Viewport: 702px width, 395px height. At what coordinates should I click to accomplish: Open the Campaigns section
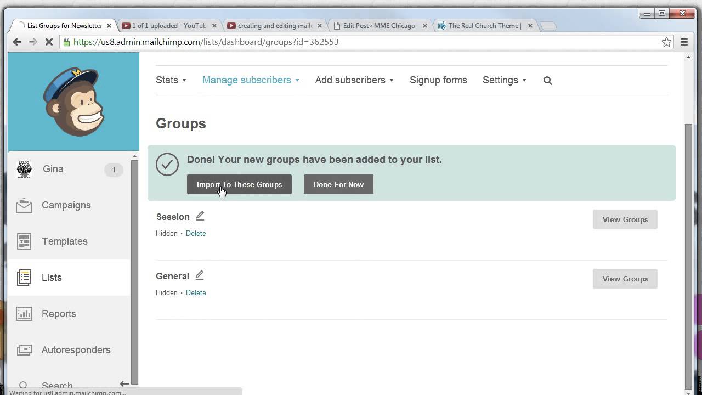click(66, 205)
